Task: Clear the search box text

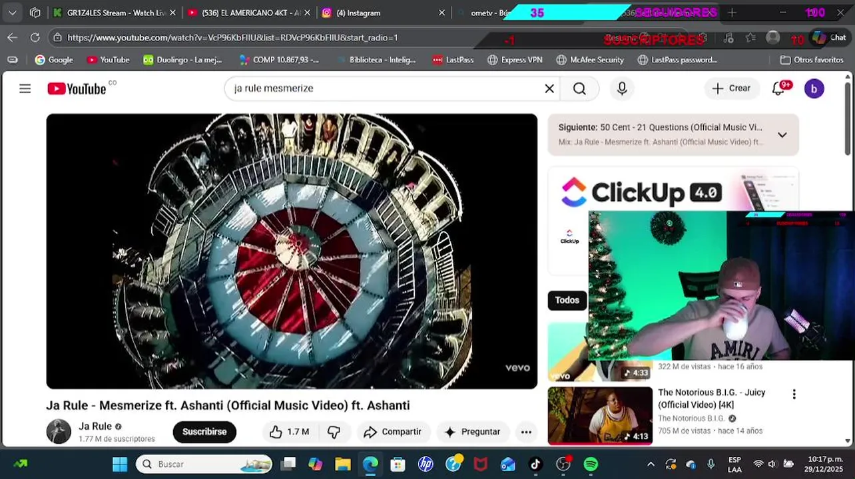Action: click(x=549, y=88)
